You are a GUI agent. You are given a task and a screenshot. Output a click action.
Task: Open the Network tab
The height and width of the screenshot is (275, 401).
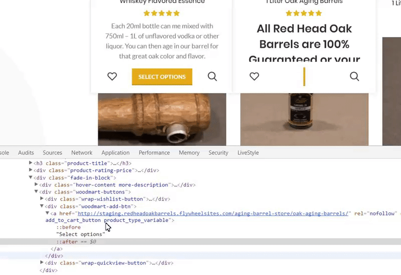click(82, 152)
